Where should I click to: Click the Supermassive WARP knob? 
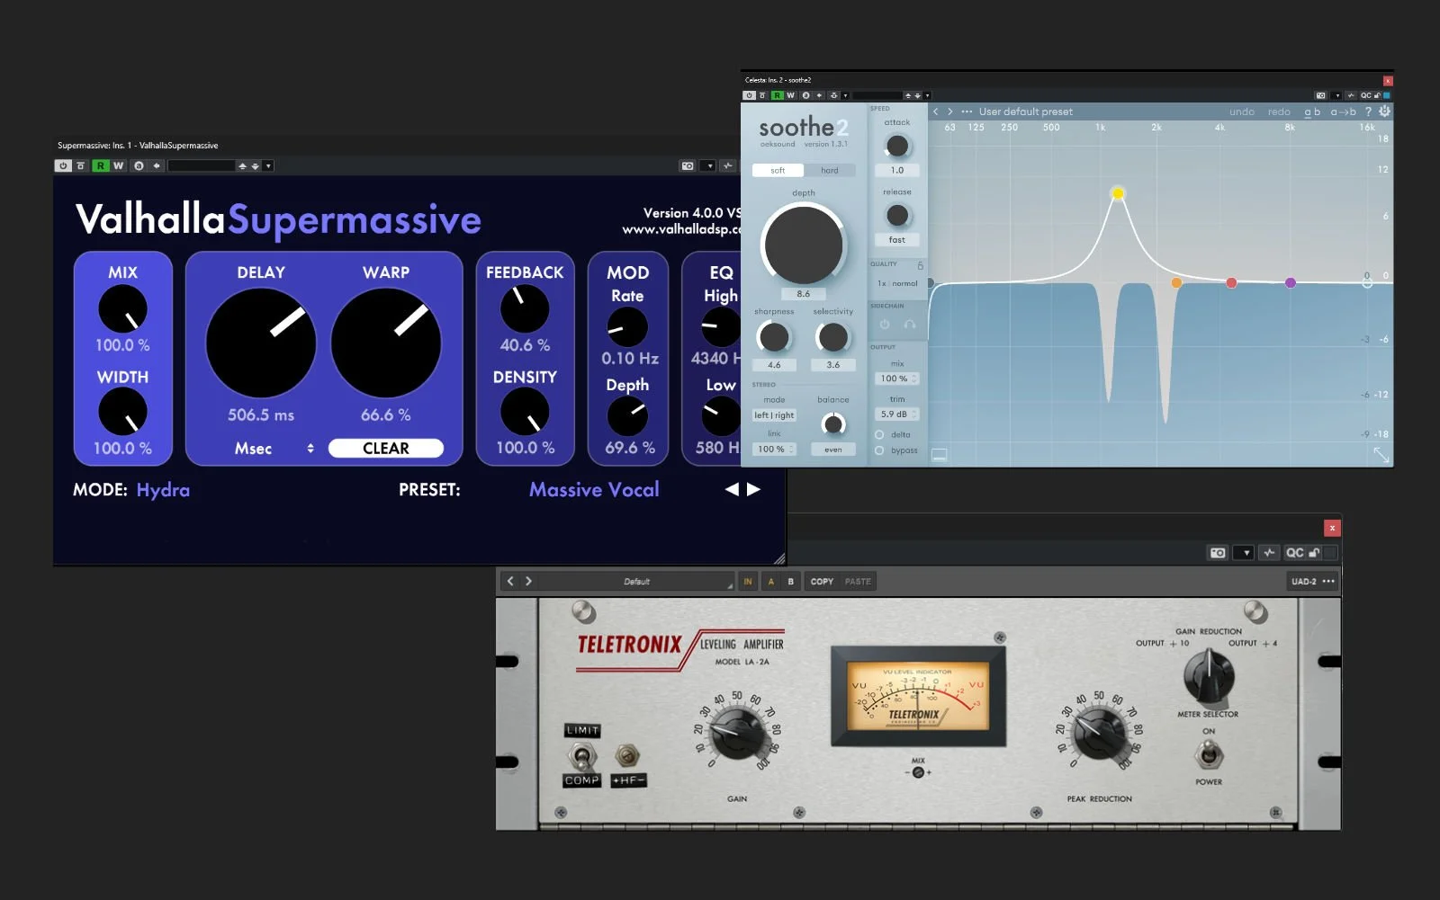pos(386,343)
